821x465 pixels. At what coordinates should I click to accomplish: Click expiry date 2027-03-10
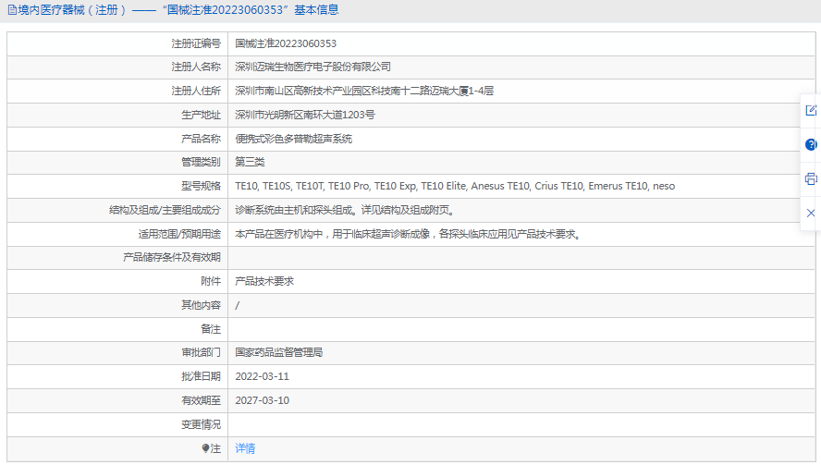point(262,400)
